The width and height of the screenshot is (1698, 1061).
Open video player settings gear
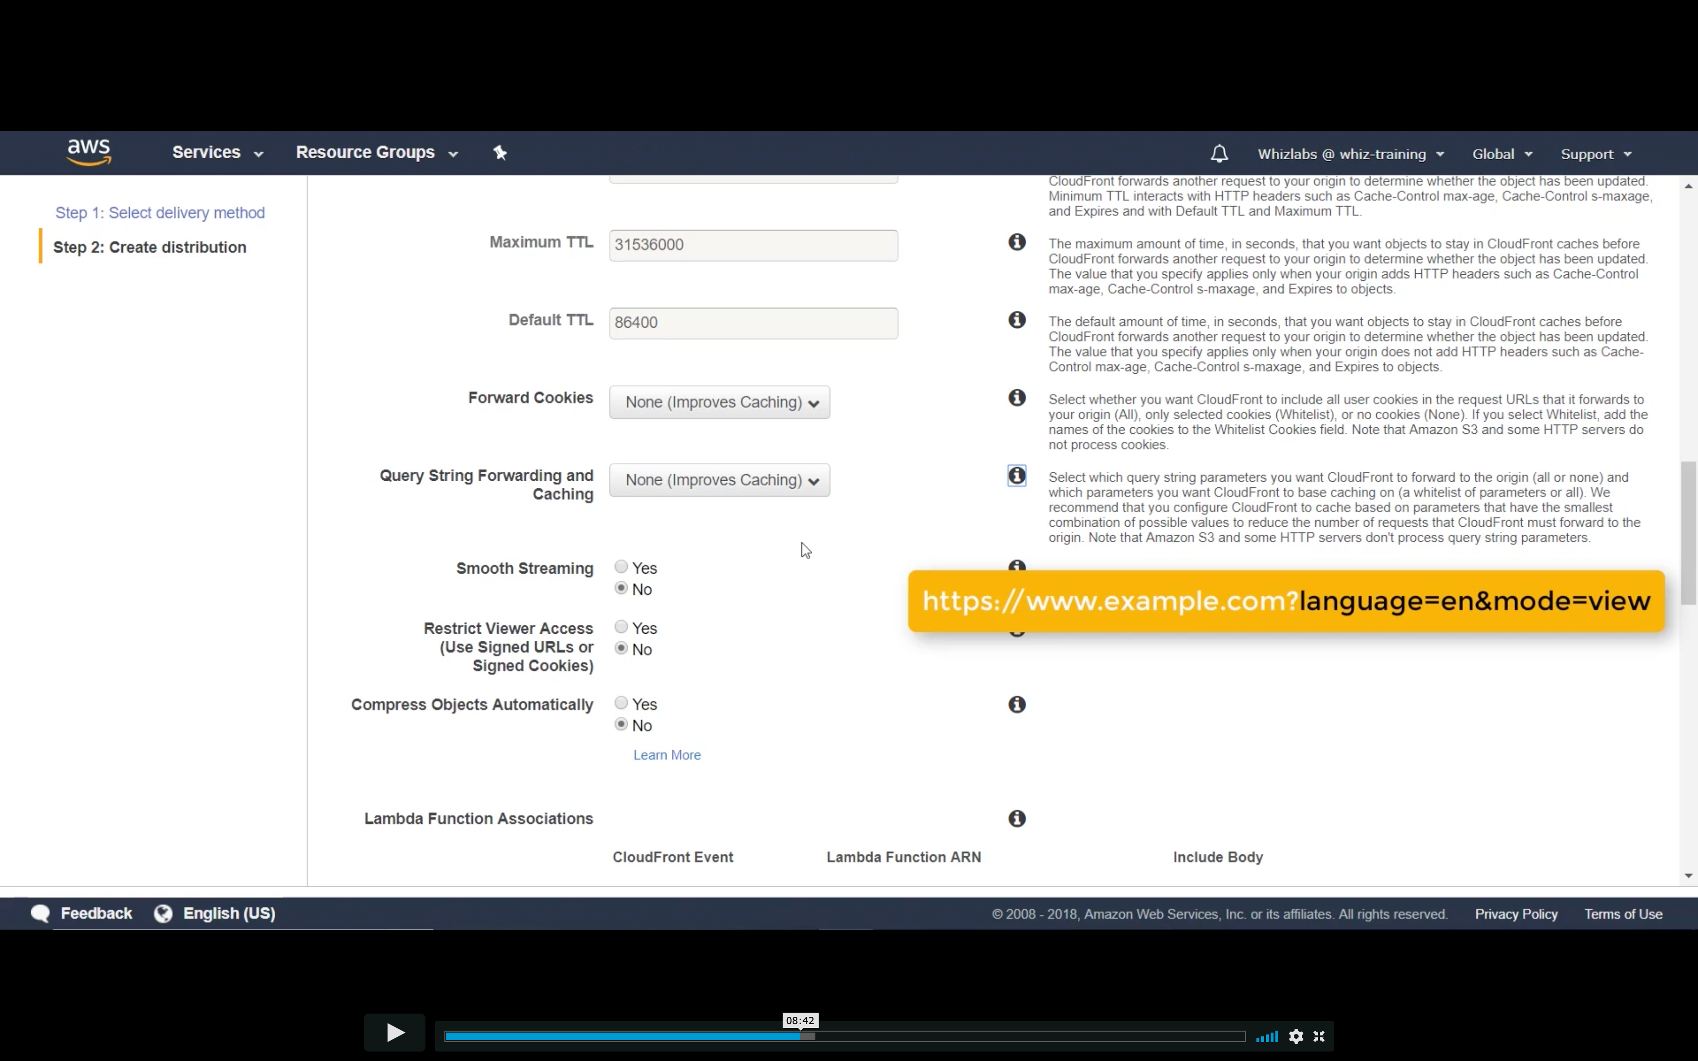coord(1296,1036)
